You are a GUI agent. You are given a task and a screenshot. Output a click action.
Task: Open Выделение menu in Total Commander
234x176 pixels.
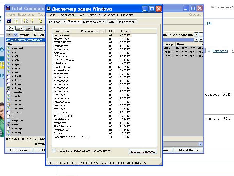coord(26,15)
